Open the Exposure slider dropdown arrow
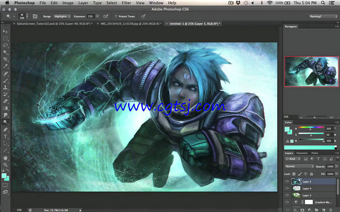The width and height of the screenshot is (340, 212). (97, 16)
